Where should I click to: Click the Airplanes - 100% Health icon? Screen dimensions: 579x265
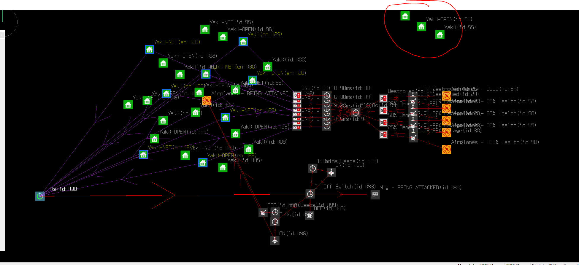tap(446, 150)
